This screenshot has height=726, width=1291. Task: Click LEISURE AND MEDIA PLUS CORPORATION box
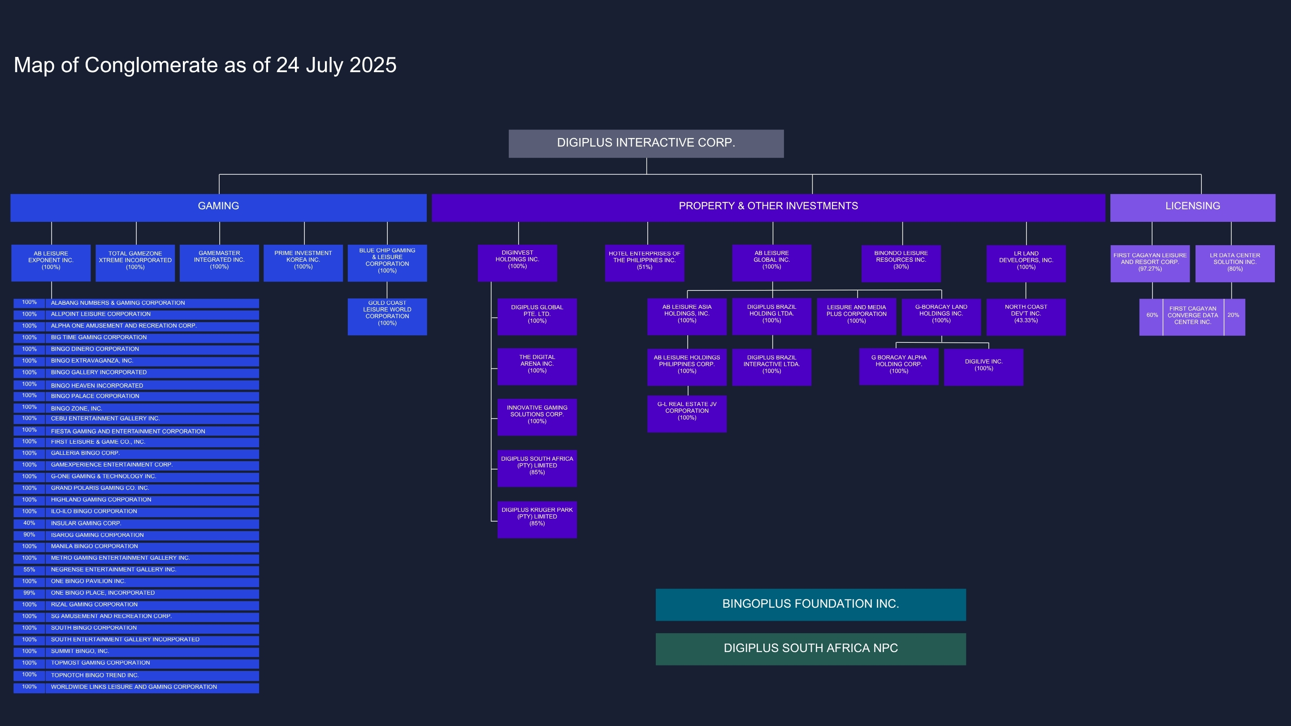857,317
